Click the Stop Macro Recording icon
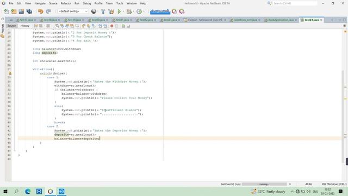Viewport: 348px width, 196px height. [117, 26]
